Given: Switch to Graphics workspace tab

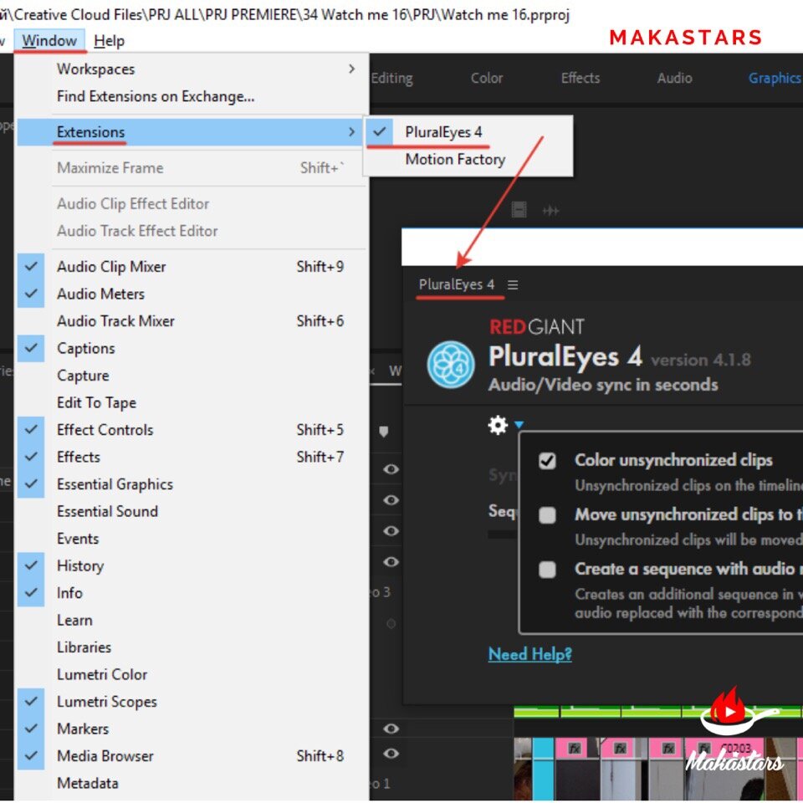Looking at the screenshot, I should [x=775, y=79].
